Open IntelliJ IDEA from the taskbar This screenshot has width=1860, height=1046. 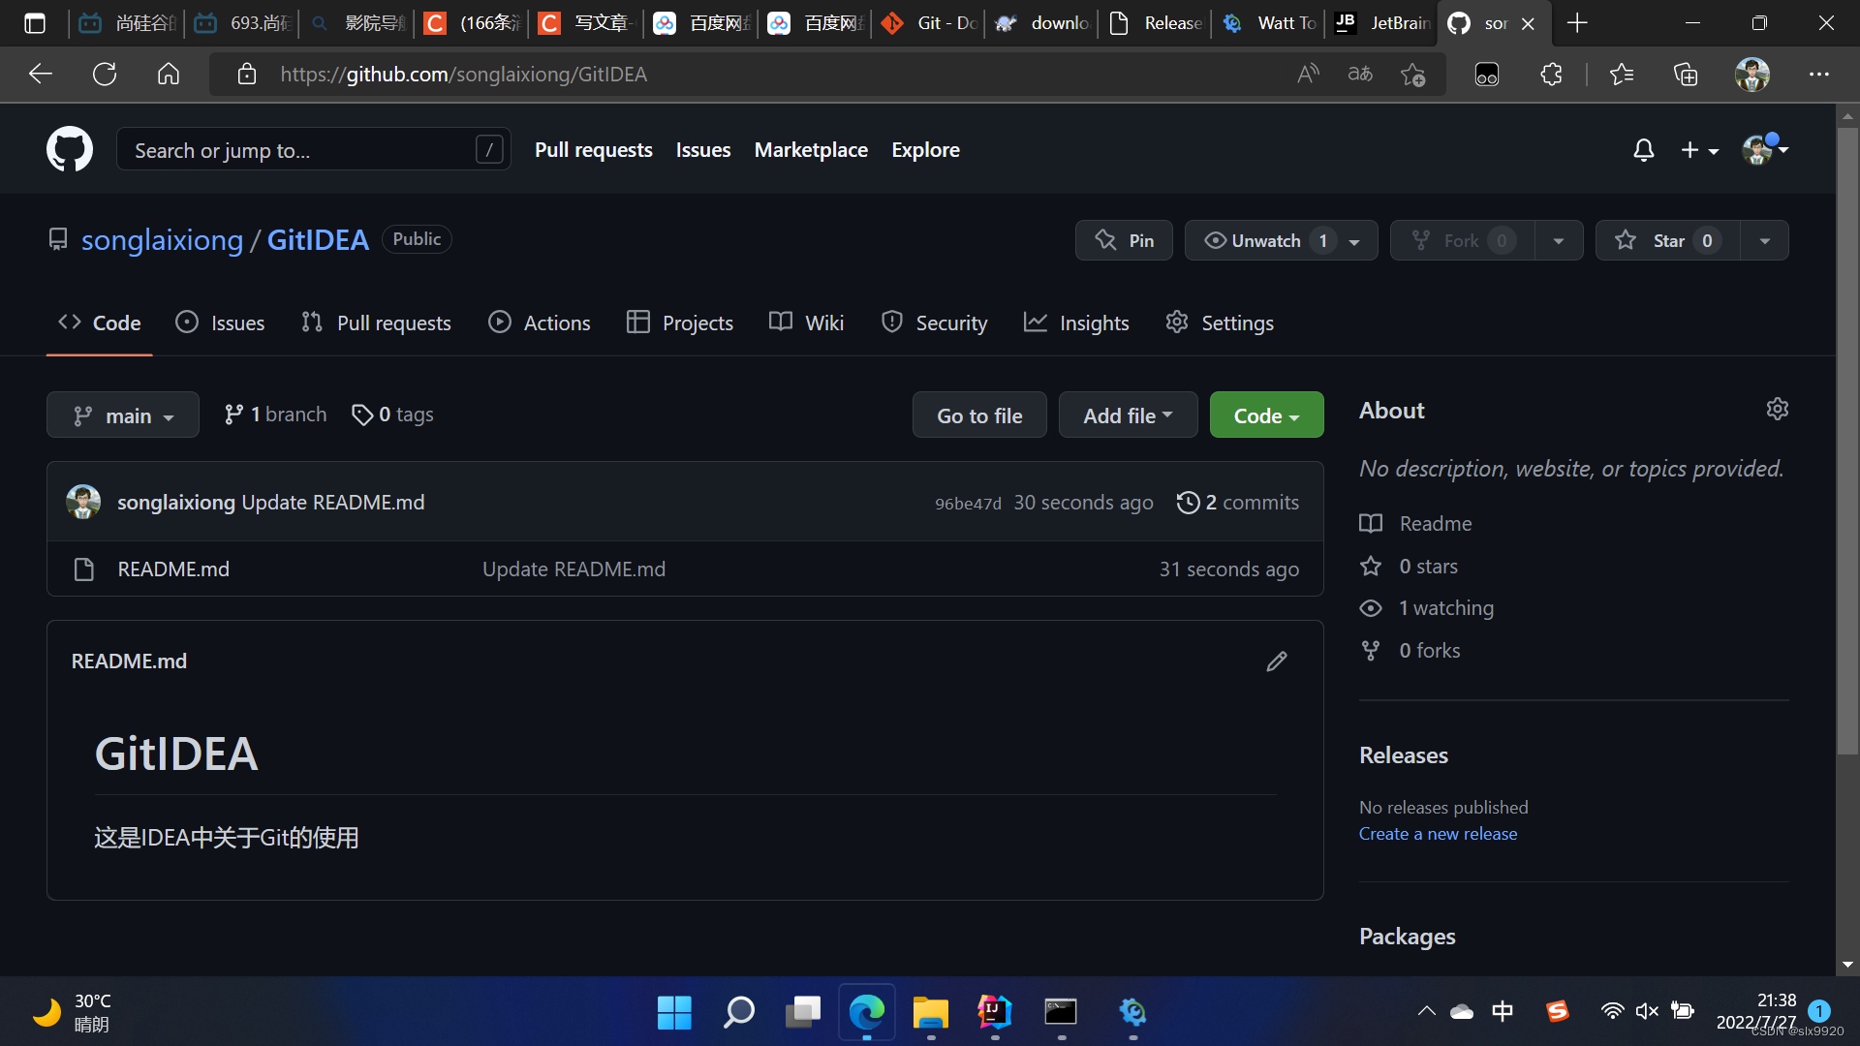click(995, 1012)
